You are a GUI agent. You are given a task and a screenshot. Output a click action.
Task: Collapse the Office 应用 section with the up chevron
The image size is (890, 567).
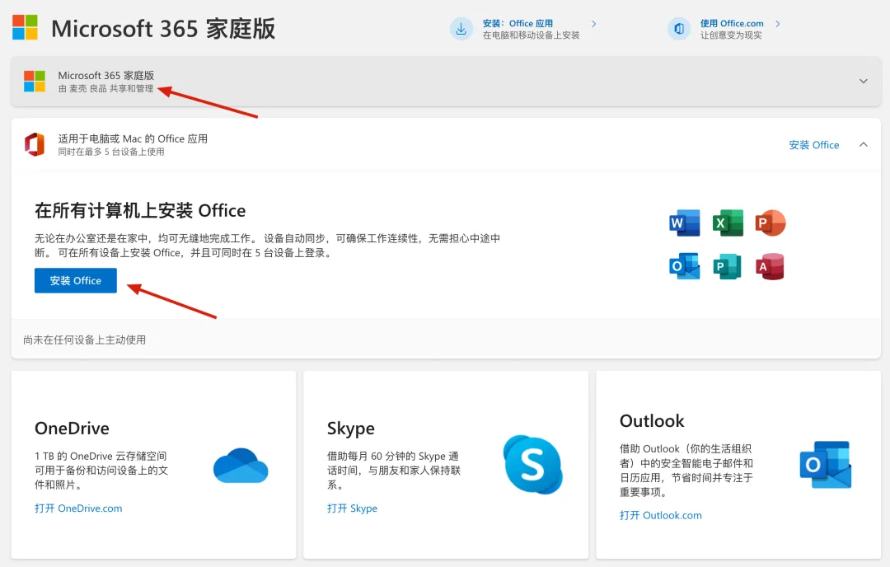864,145
